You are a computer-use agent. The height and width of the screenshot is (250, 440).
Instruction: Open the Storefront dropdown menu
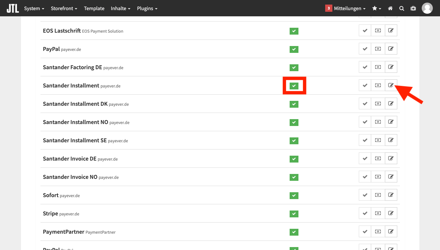pyautogui.click(x=64, y=8)
